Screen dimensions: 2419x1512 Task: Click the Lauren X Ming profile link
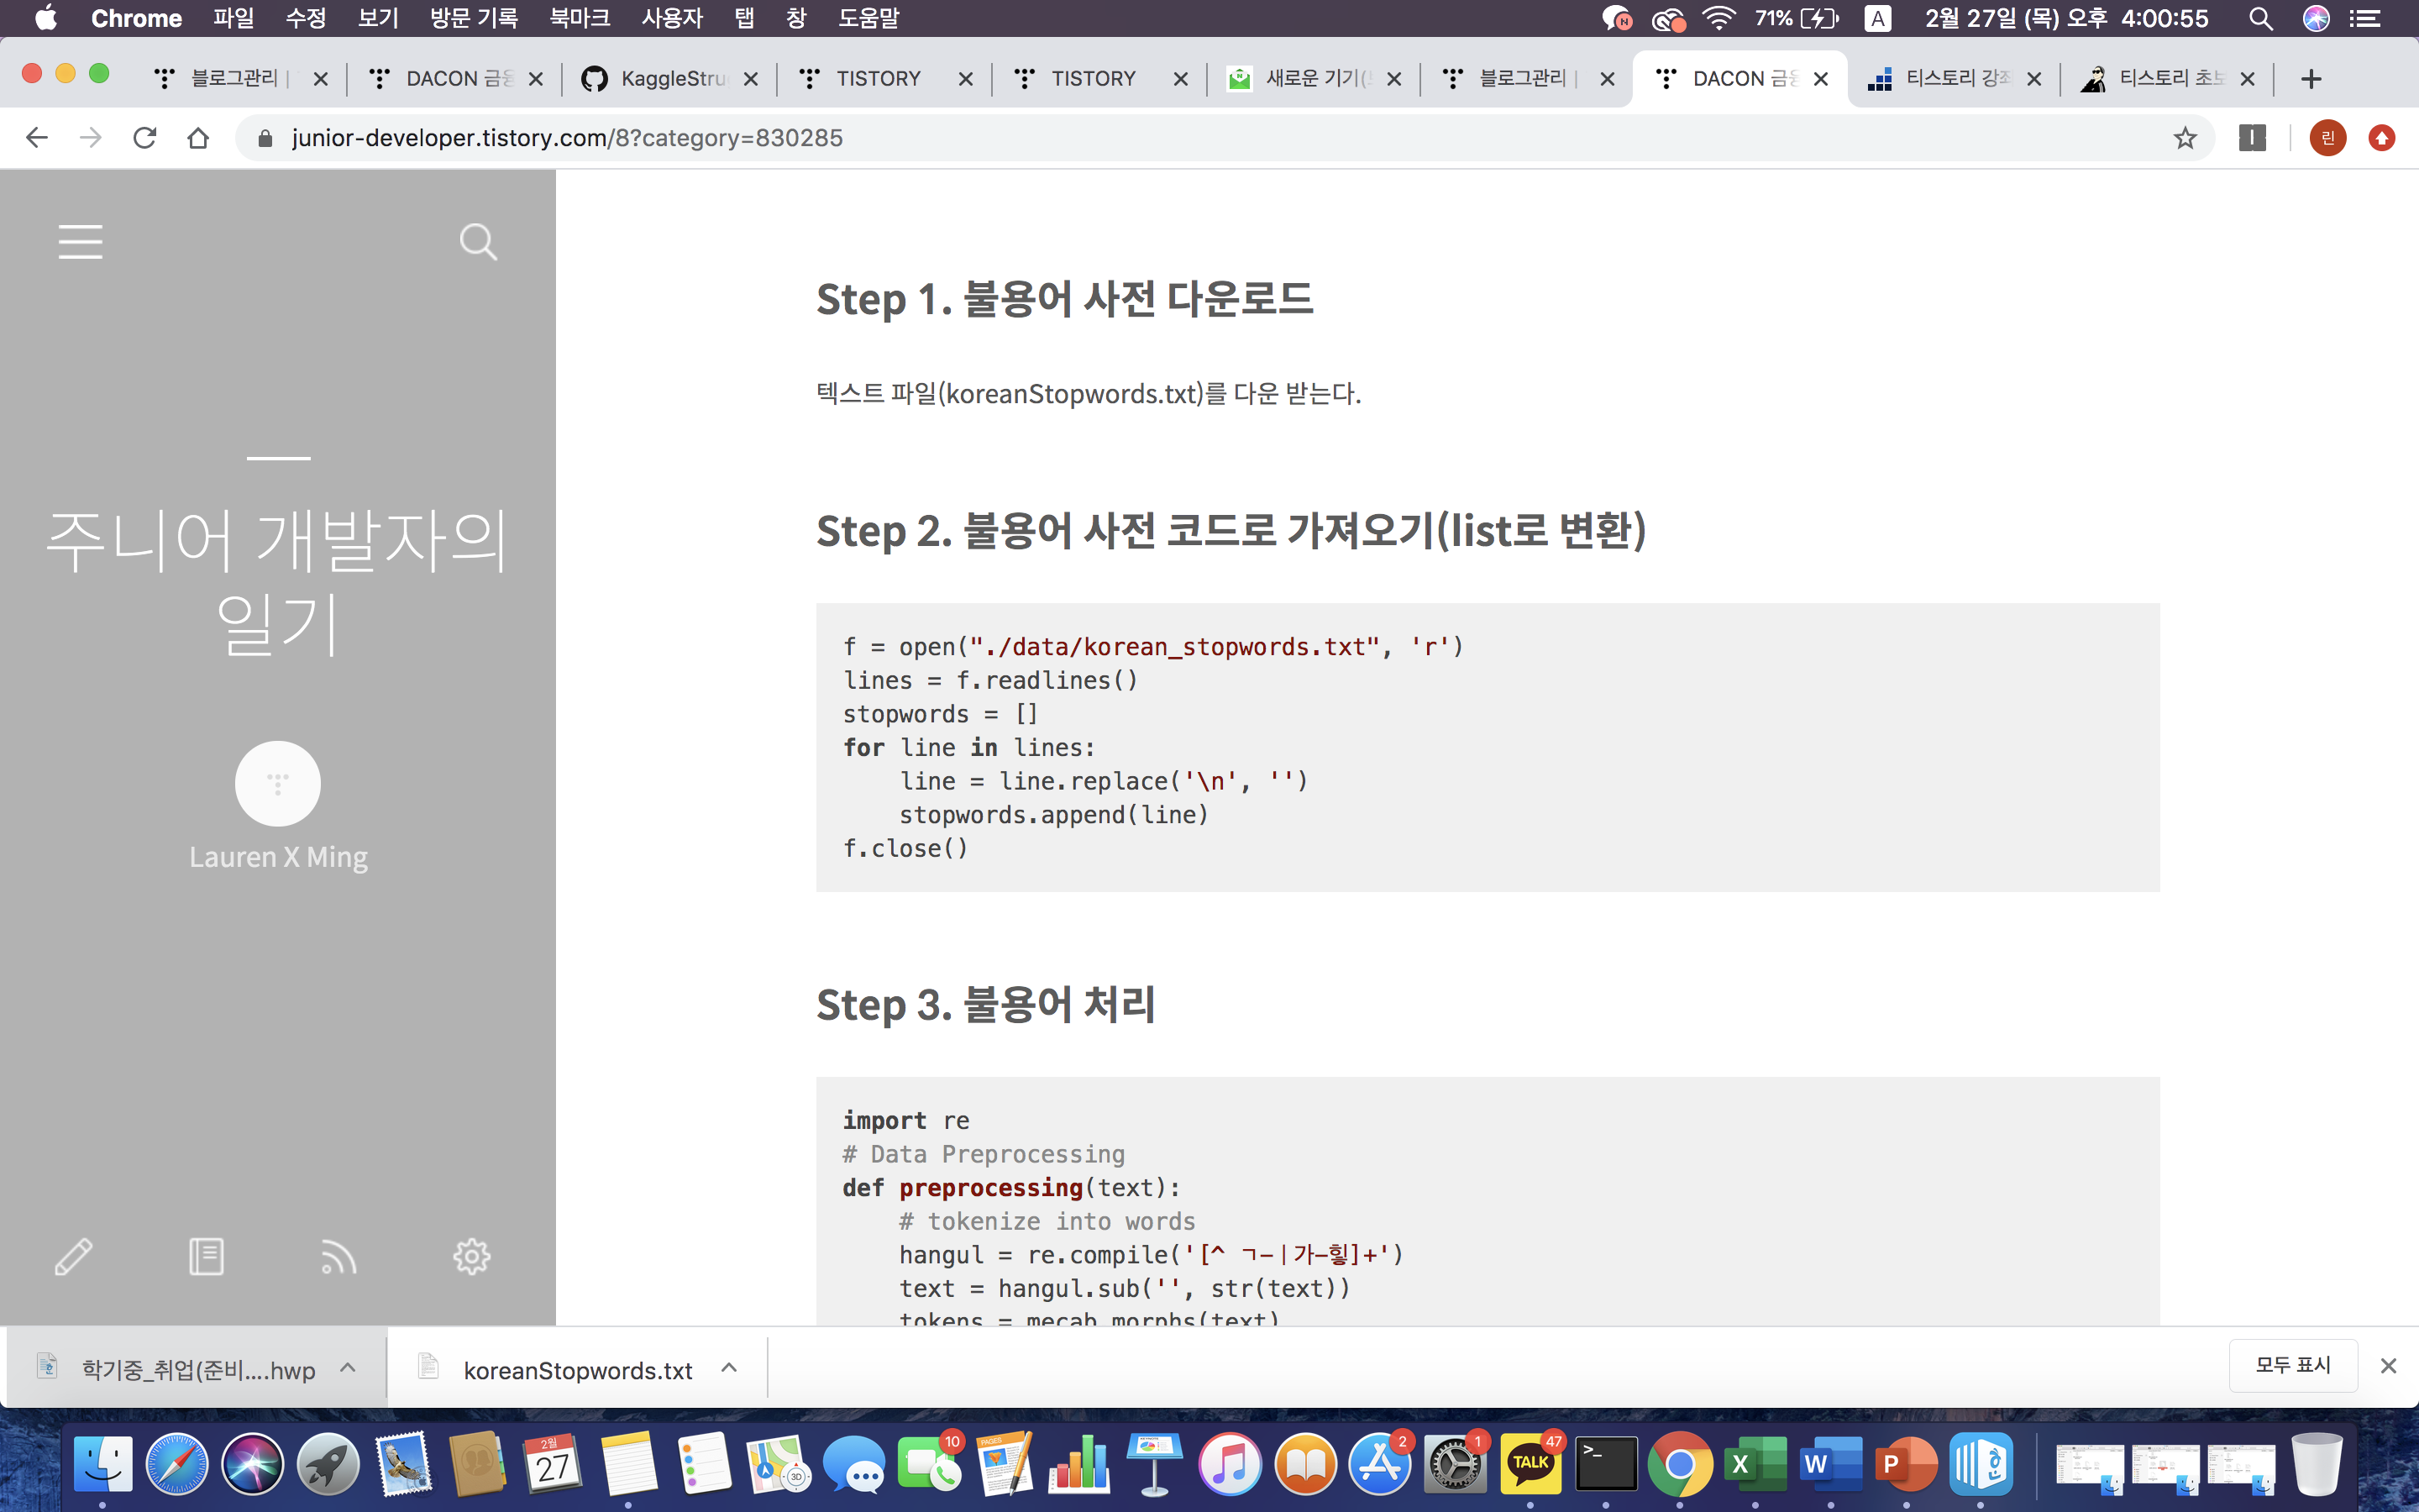pos(278,857)
